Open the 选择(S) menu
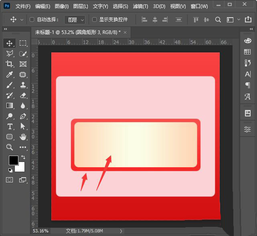This screenshot has width=257, height=236. point(120,6)
